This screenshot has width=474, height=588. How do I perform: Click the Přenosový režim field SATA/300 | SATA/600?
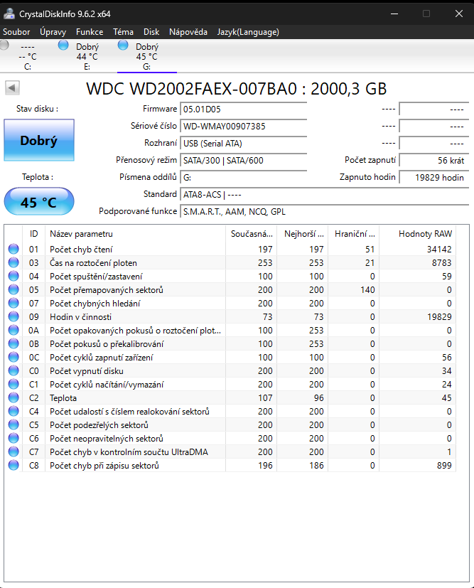pyautogui.click(x=243, y=161)
